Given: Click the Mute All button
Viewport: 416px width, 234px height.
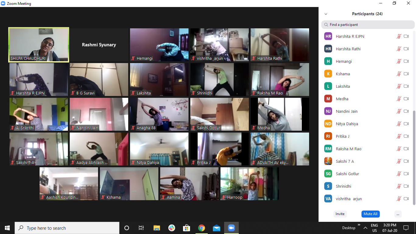Looking at the screenshot, I should tap(370, 214).
